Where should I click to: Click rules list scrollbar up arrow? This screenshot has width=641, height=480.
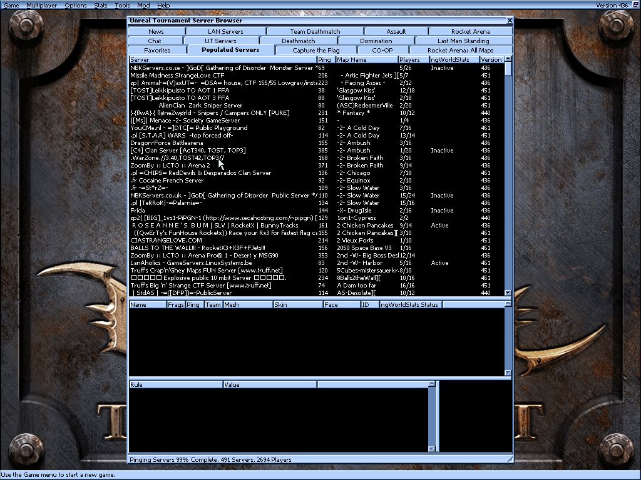pyautogui.click(x=432, y=384)
